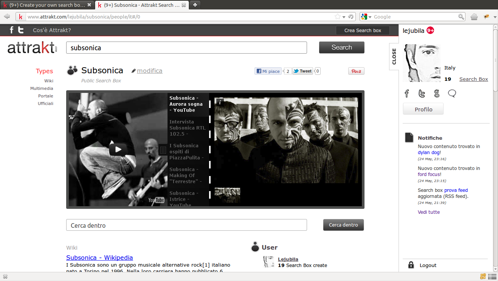Select I Subsonica ospiti di PiazzaPulita video
The image size is (498, 281).
pyautogui.click(x=188, y=152)
